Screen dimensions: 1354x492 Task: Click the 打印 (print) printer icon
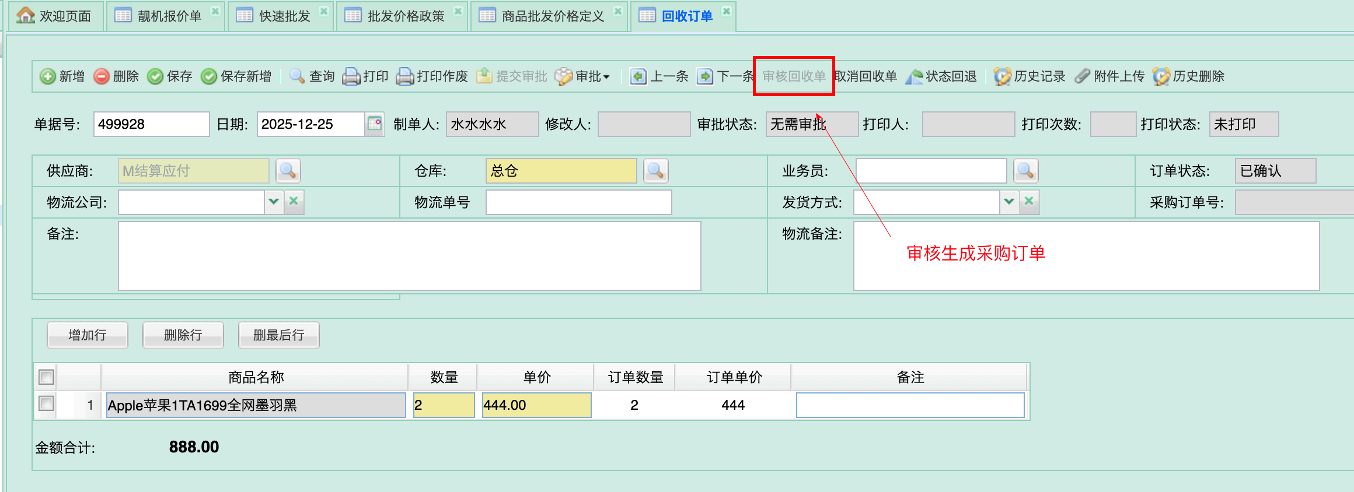(351, 76)
